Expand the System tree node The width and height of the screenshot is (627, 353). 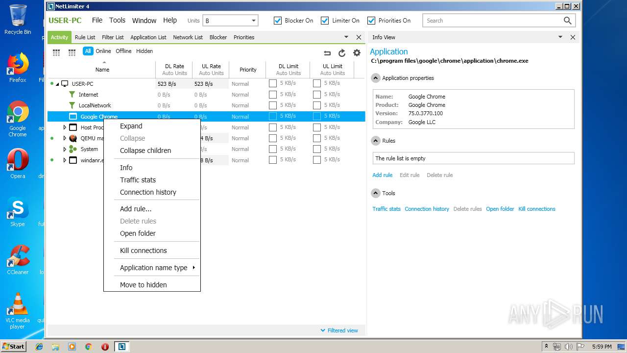(65, 149)
